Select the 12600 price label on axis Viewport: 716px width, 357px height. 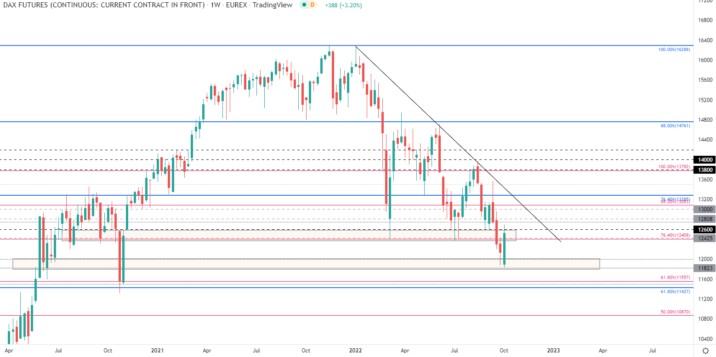705,229
